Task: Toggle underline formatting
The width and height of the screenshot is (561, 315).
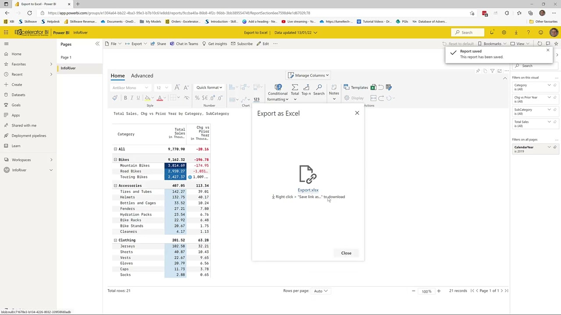Action: (x=138, y=98)
